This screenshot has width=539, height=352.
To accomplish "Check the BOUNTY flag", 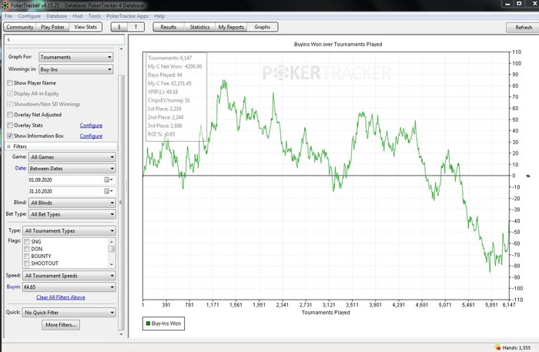I will tap(27, 256).
